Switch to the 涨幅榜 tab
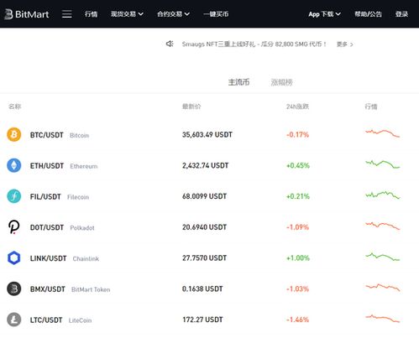 pyautogui.click(x=281, y=82)
